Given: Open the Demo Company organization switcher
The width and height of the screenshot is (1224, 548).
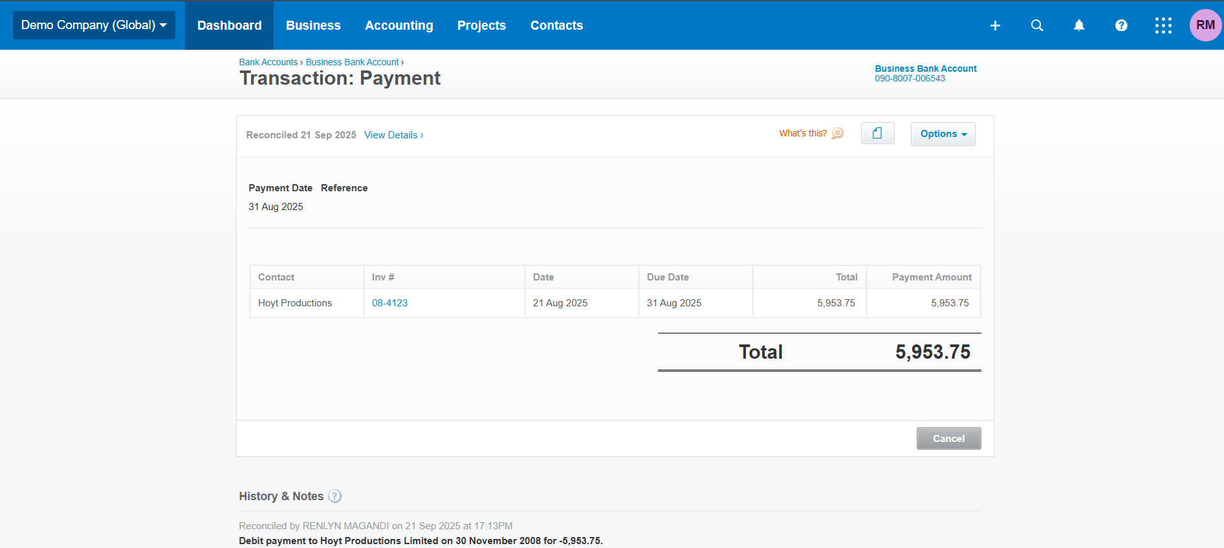Looking at the screenshot, I should coord(94,25).
